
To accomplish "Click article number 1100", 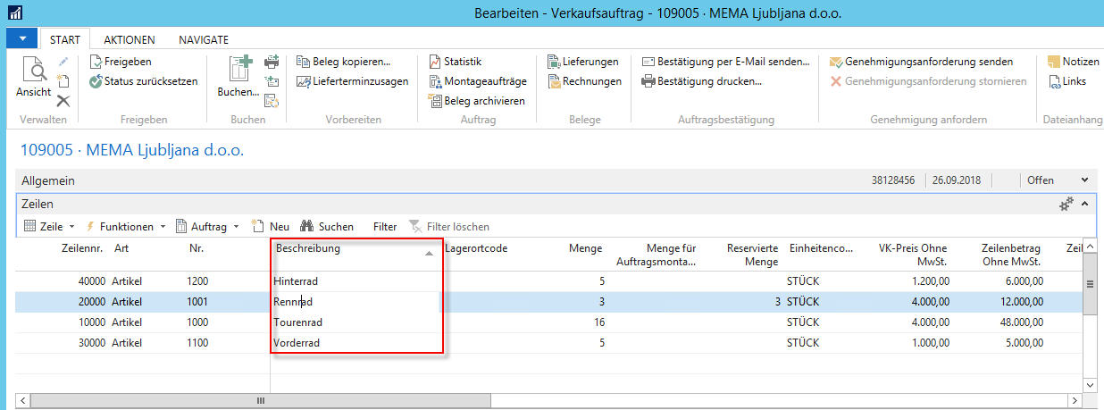I will pos(197,343).
